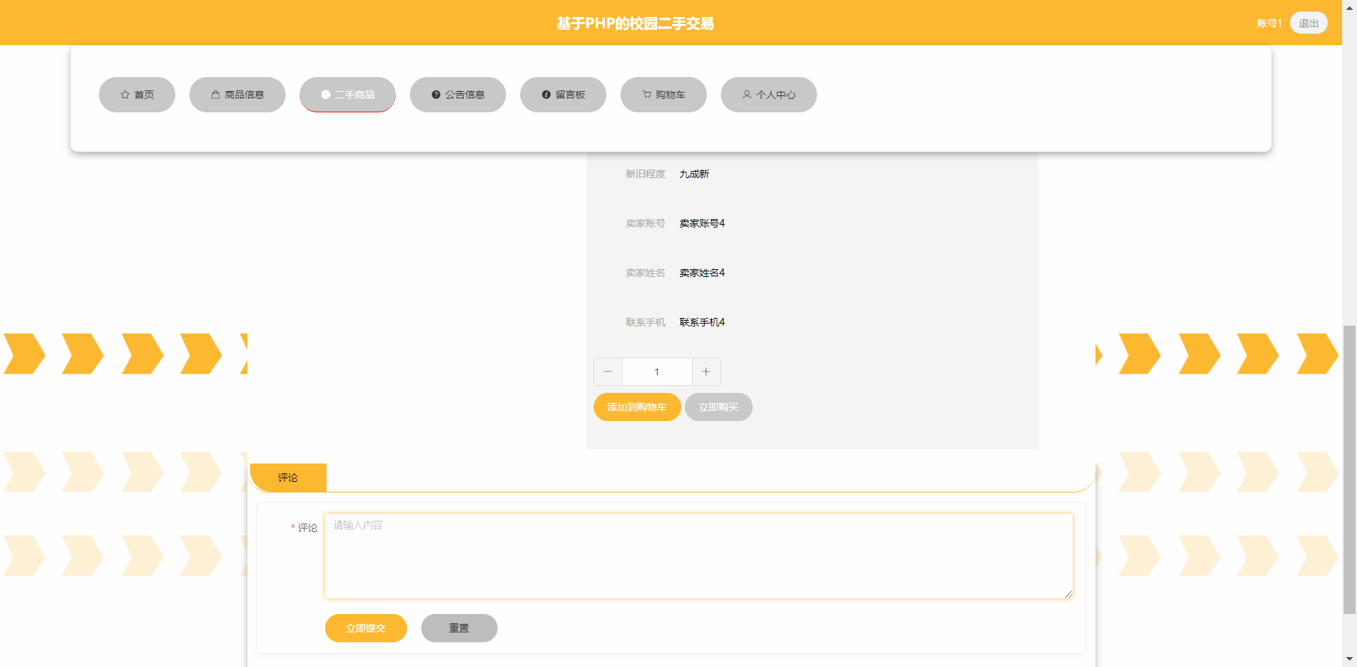Click the info icon beside 留言板
Viewport: 1357px width, 667px height.
tap(546, 95)
